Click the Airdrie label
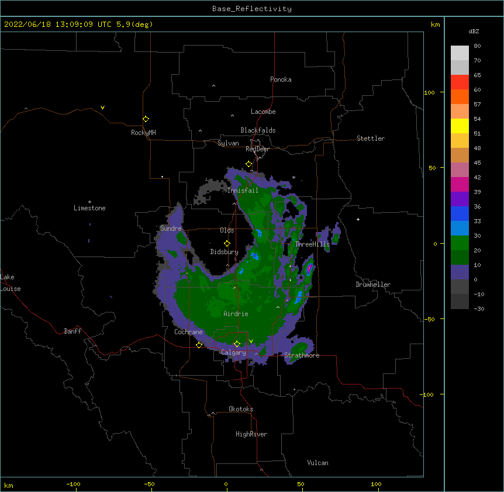The width and height of the screenshot is (504, 492). pyautogui.click(x=236, y=314)
